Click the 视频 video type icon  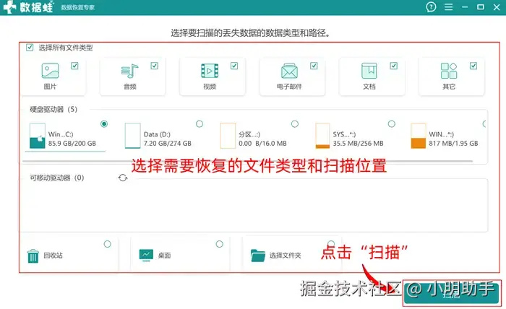click(x=210, y=71)
